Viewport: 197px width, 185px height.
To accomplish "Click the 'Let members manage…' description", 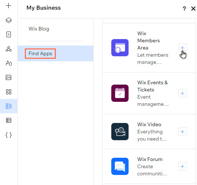I will pyautogui.click(x=153, y=58).
